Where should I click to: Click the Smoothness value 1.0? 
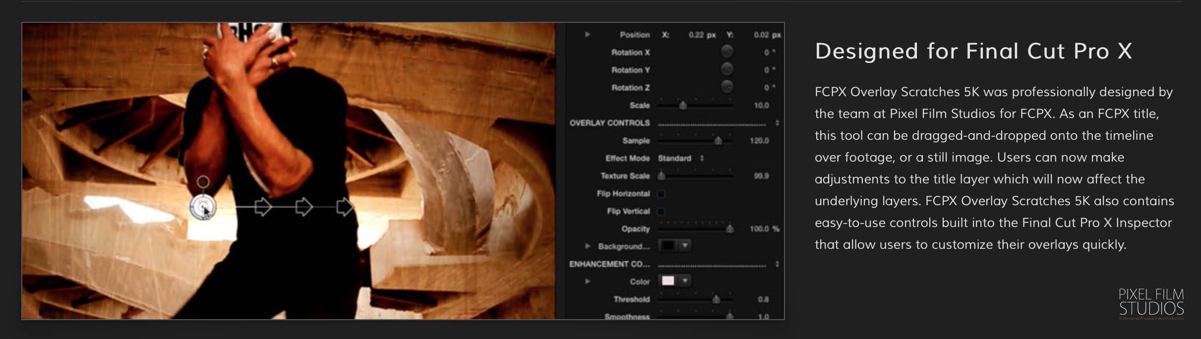(764, 316)
